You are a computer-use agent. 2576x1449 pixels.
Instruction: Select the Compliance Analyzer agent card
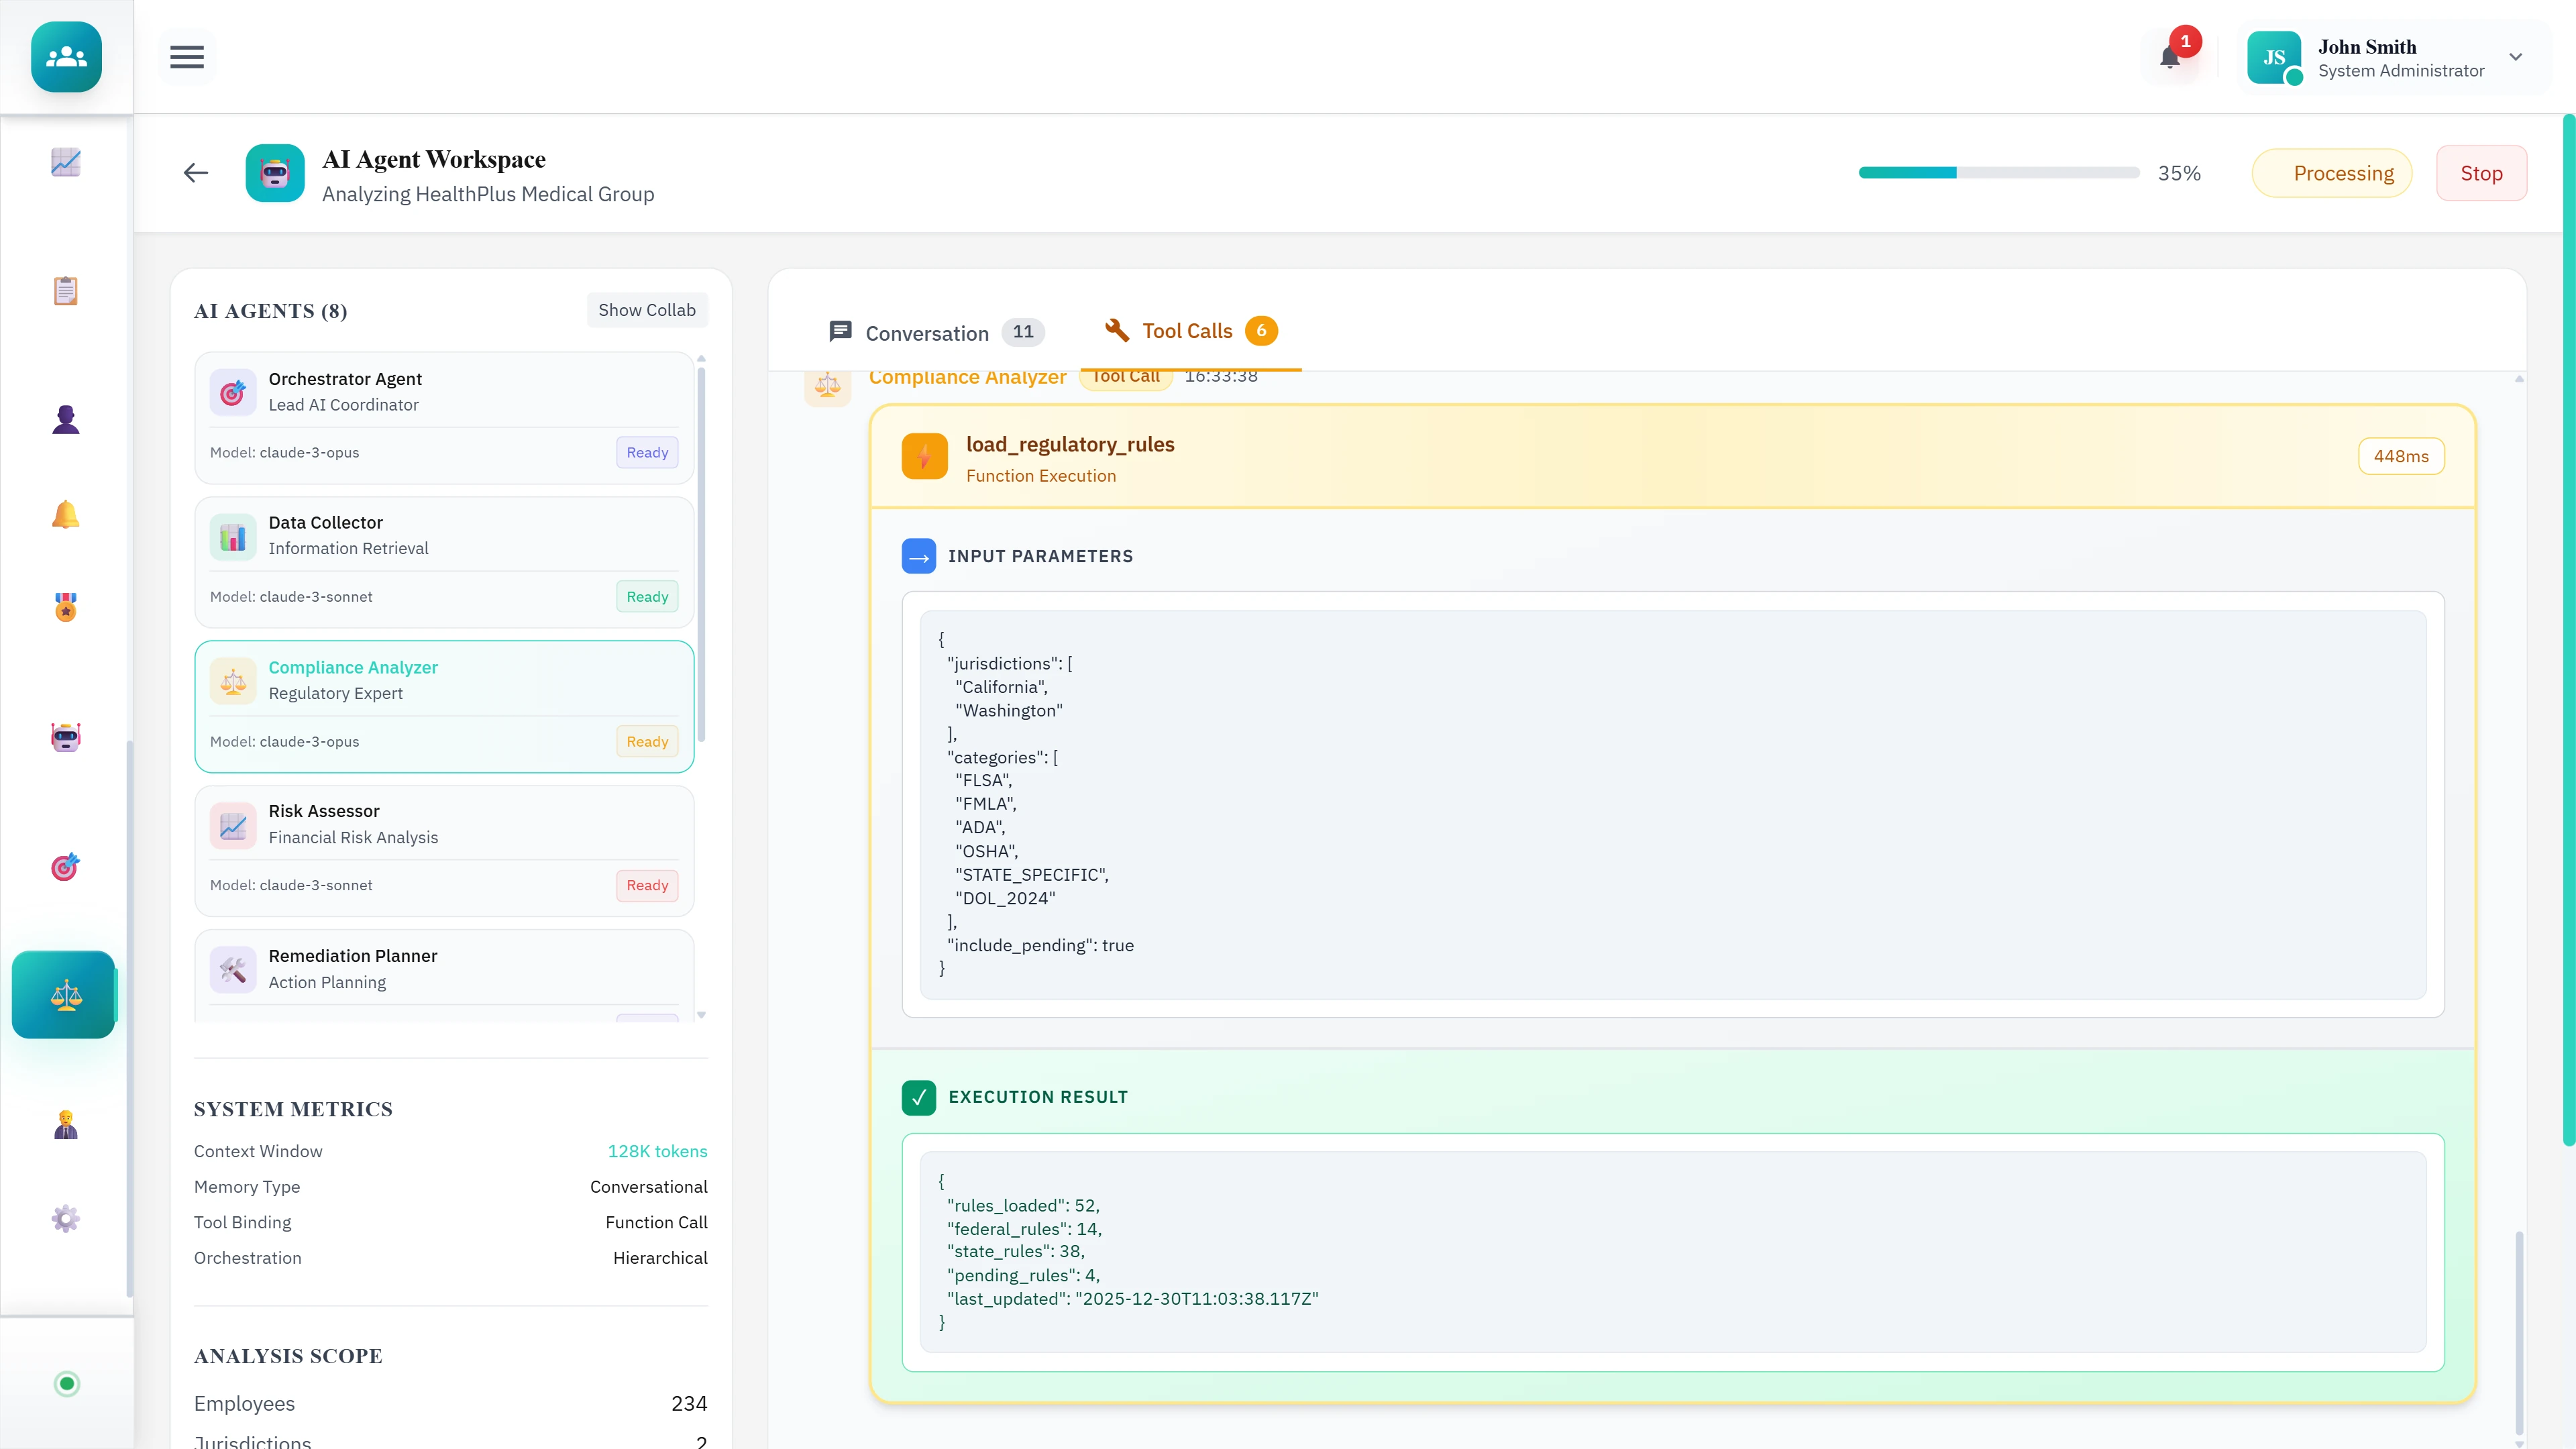[x=443, y=706]
